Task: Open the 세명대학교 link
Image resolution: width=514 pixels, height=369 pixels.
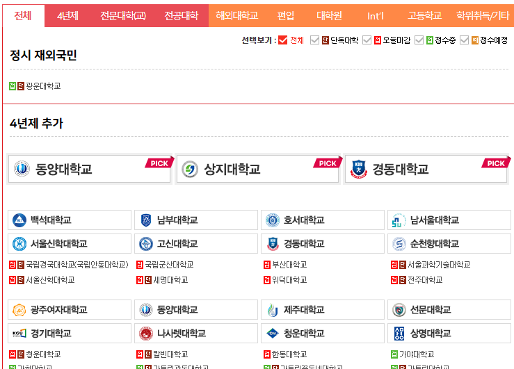Action: pyautogui.click(x=170, y=280)
